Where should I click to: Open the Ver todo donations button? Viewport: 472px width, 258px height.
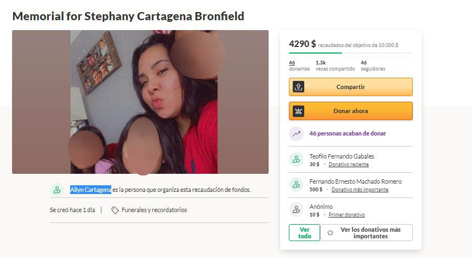[304, 232]
